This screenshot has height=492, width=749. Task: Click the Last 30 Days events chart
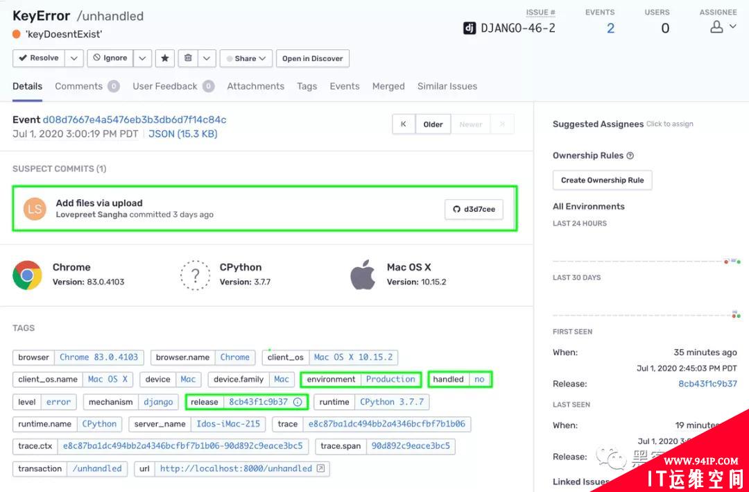(646, 303)
